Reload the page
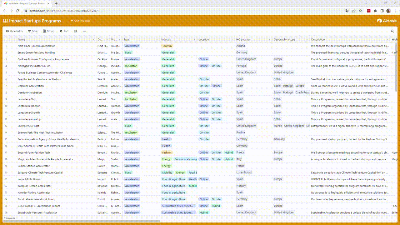Viewport: 400px width, 225px height. pos(18,11)
